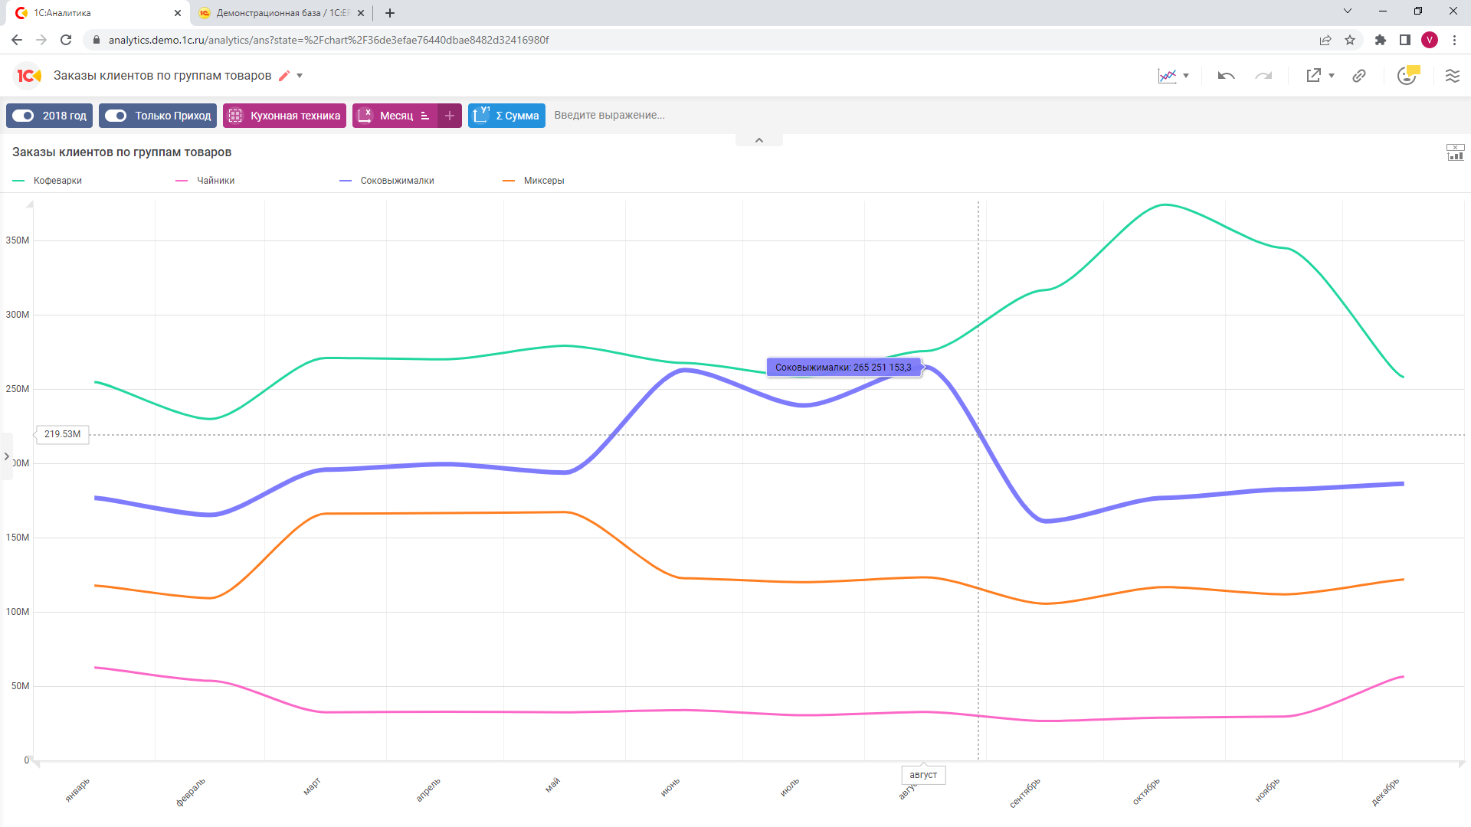Expand the left side panel arrow

pos(7,456)
